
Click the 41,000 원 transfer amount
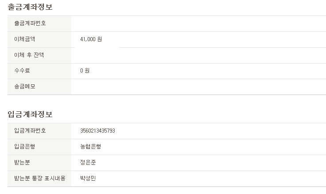coord(91,39)
